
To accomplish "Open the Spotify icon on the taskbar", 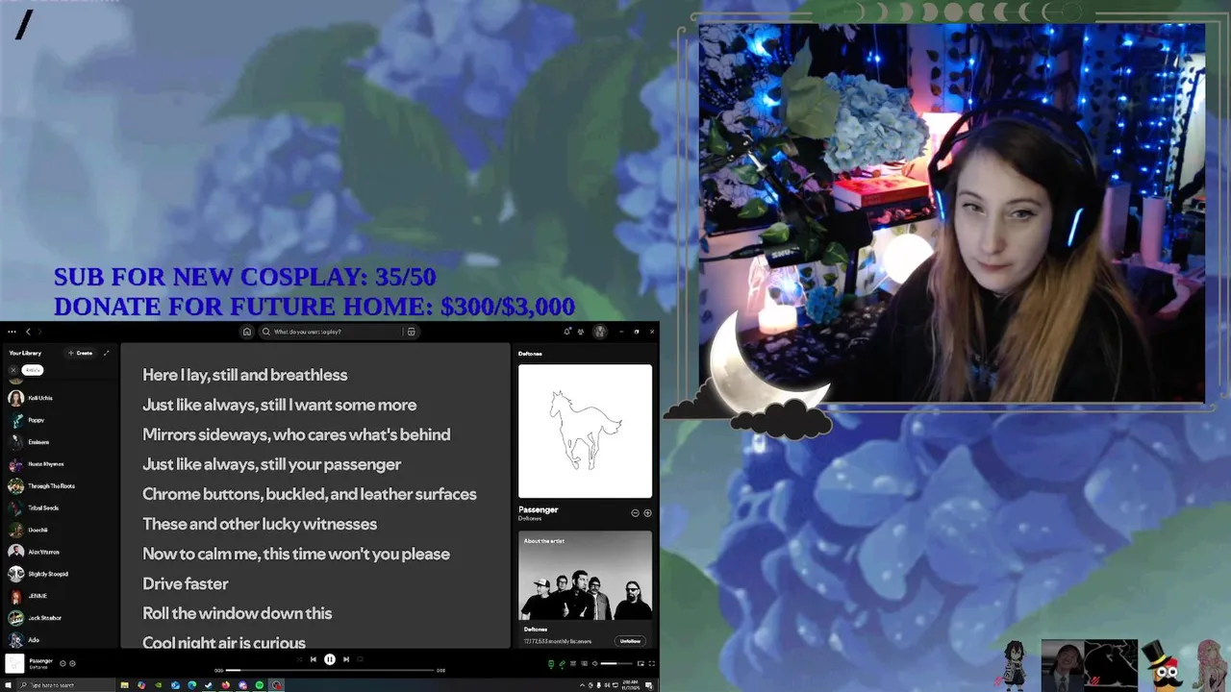I will coord(260,685).
